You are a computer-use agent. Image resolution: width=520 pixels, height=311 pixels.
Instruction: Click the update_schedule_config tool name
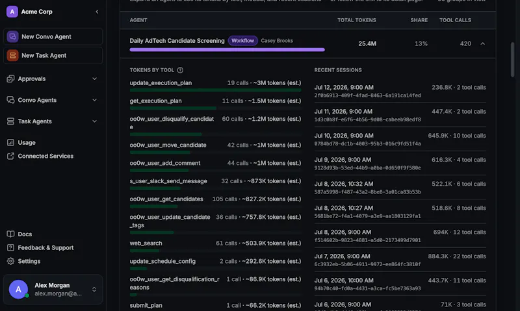pyautogui.click(x=162, y=261)
